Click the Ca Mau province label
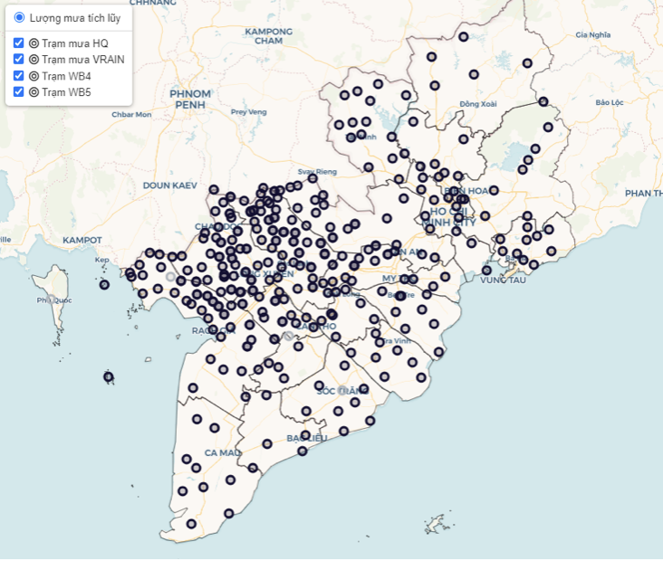663x561 pixels. pos(222,452)
